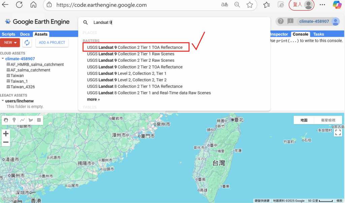Zoom out on the map
Image resolution: width=345 pixels, height=203 pixels.
(x=6, y=142)
